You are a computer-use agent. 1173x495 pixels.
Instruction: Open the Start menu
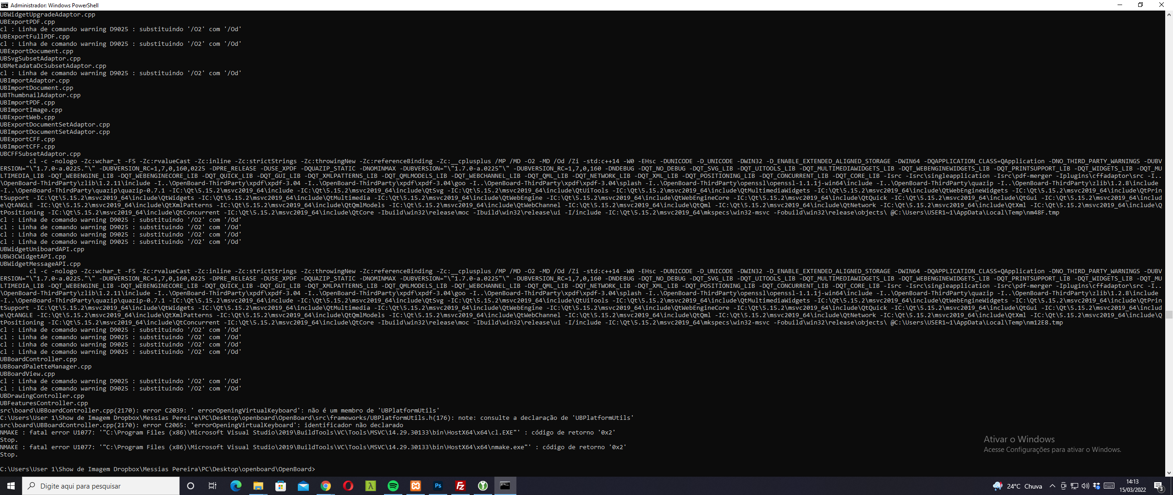tap(10, 485)
